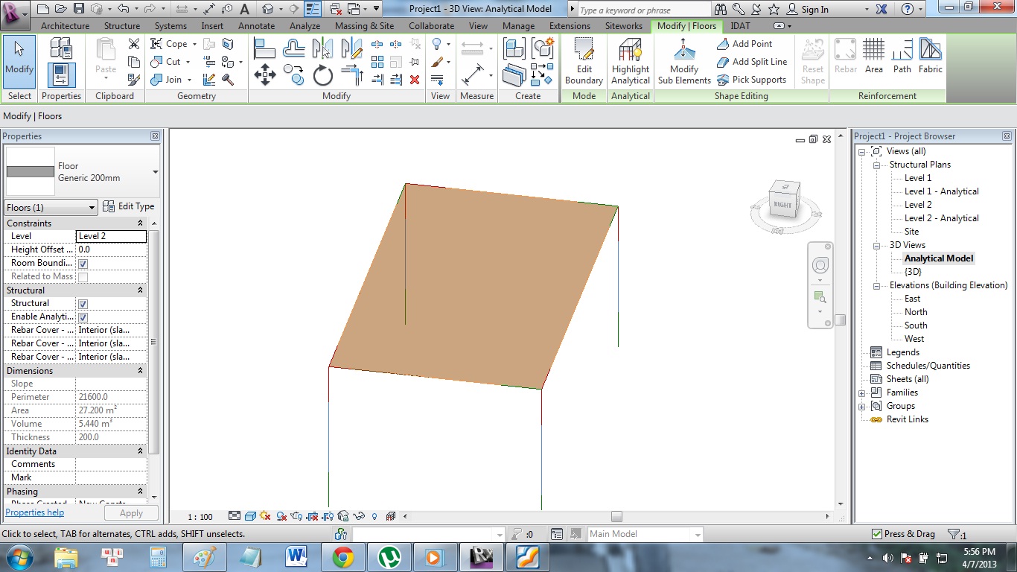1017x572 pixels.
Task: Open the Cope dropdown arrow
Action: 194,44
